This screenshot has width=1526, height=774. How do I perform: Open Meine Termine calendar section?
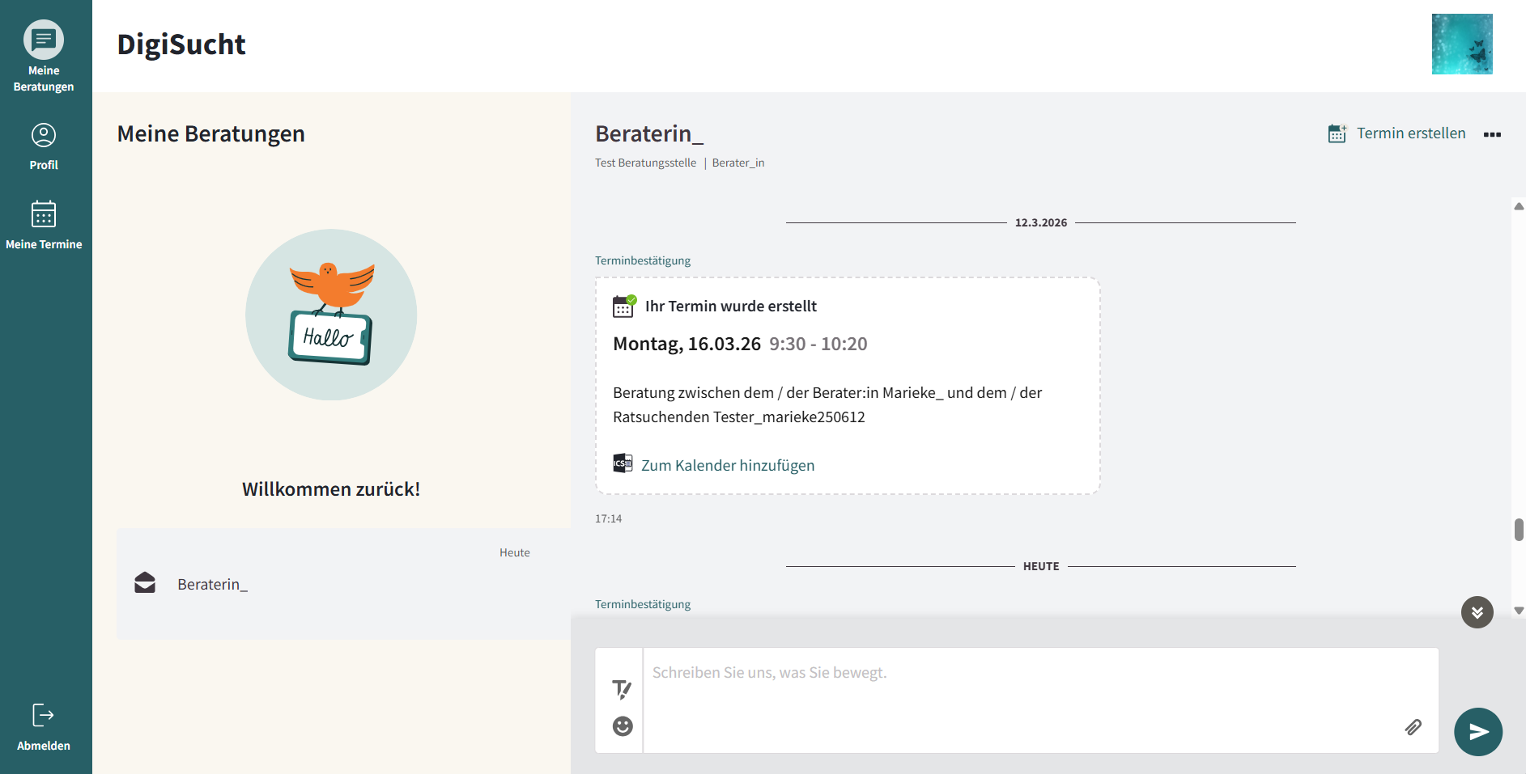click(44, 226)
